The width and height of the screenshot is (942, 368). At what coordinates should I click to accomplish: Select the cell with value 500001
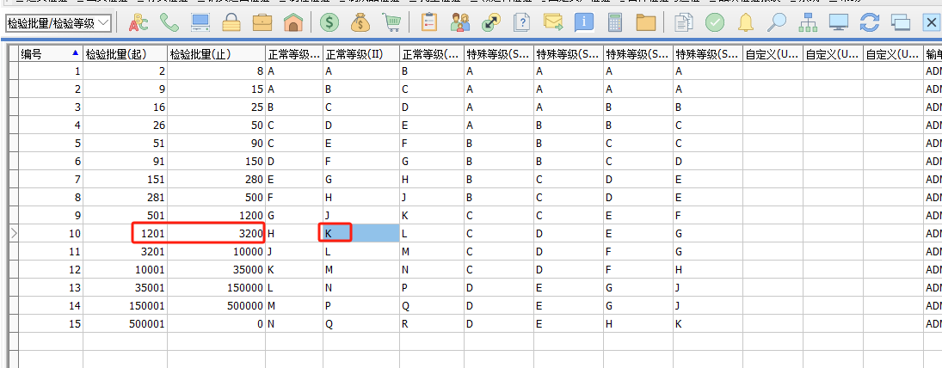point(125,324)
